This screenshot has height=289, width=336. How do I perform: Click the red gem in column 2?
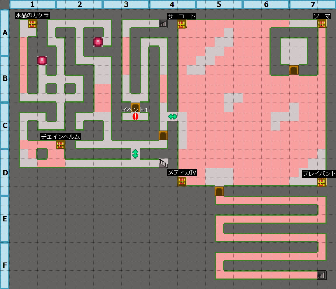98,42
